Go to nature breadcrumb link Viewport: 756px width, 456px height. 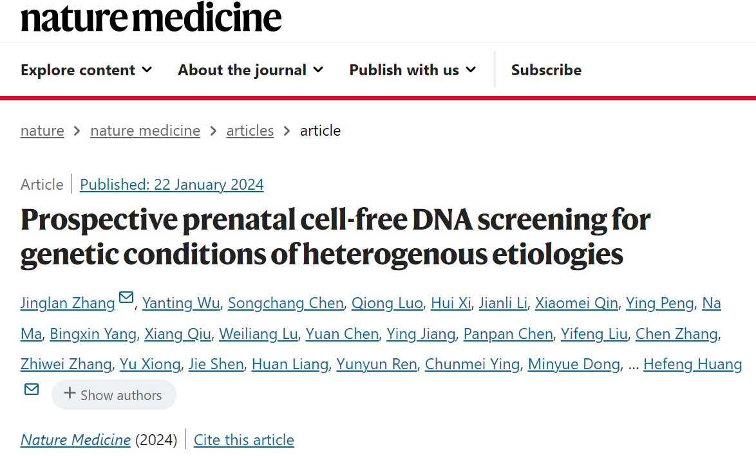pyautogui.click(x=43, y=131)
